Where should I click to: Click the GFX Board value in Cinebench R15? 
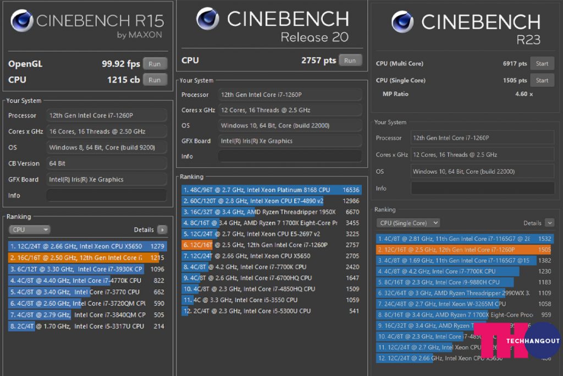tap(107, 179)
